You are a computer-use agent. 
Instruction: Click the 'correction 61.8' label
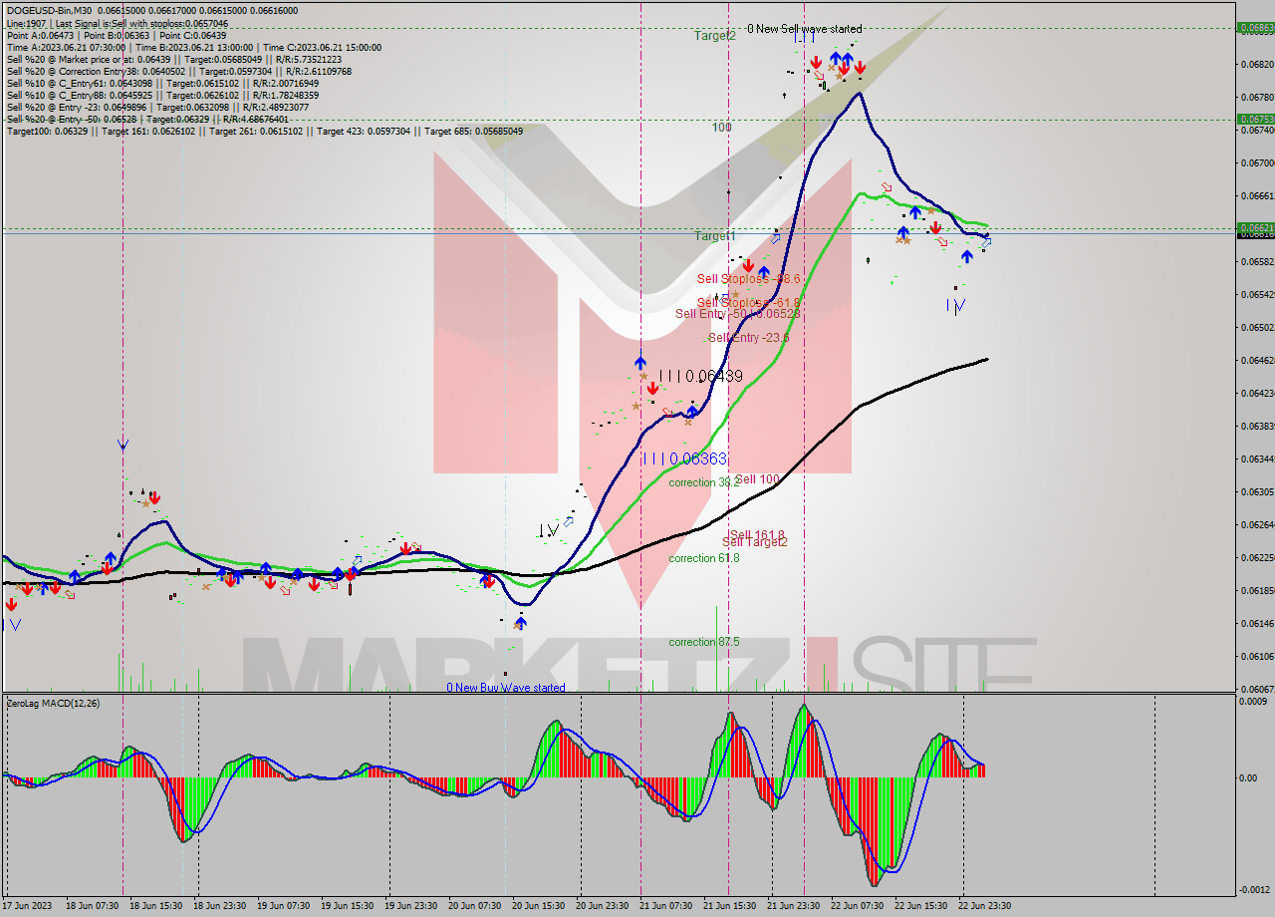tap(704, 558)
